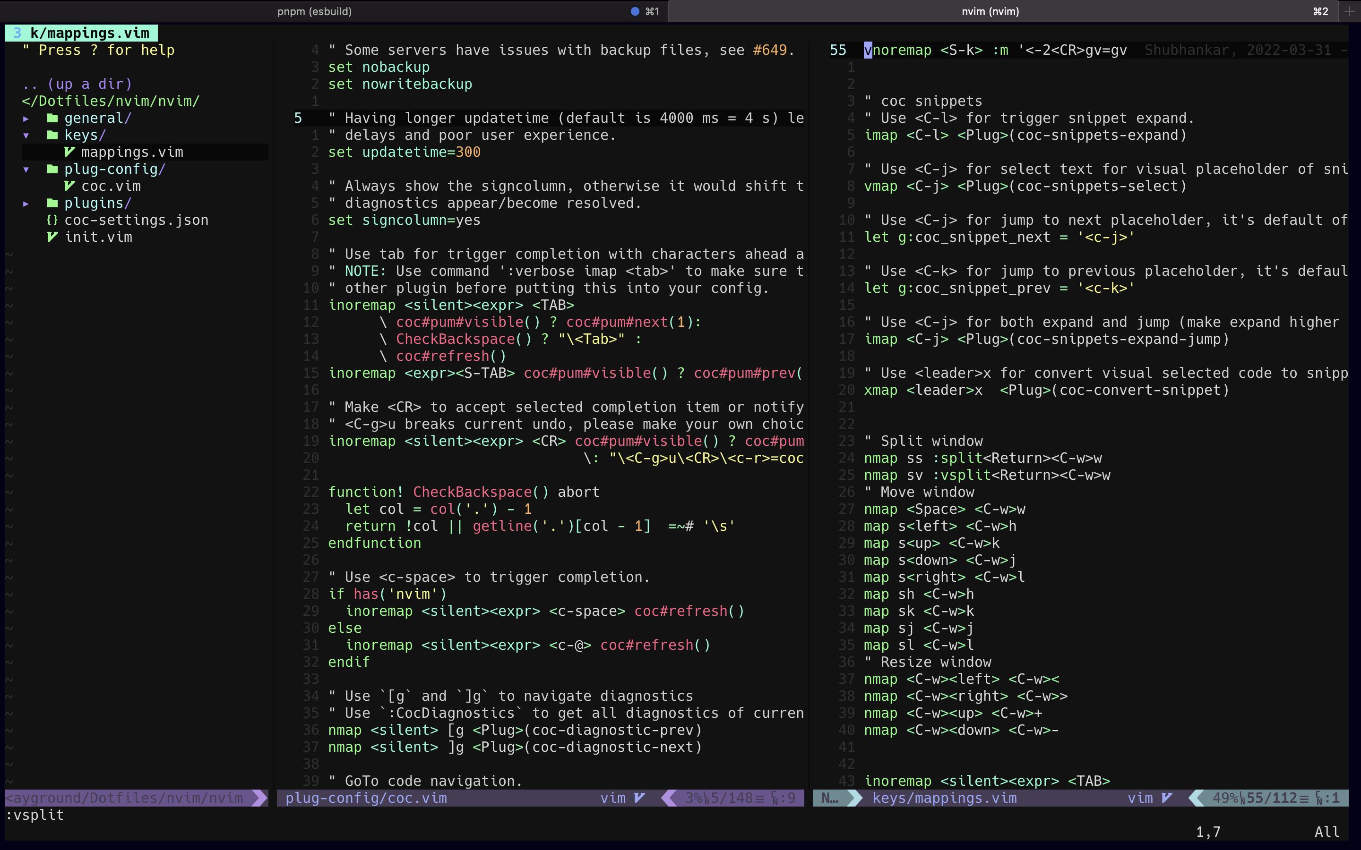Click the keys/ folder icon
Image resolution: width=1361 pixels, height=850 pixels.
(52, 135)
